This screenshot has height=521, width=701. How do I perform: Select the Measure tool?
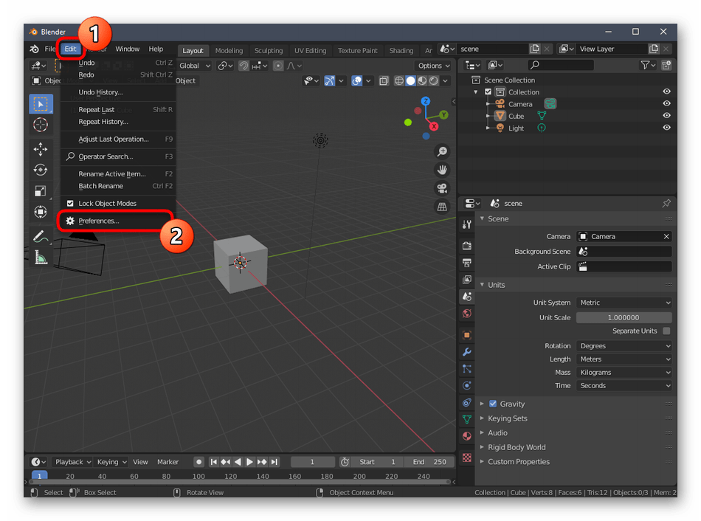(x=41, y=258)
